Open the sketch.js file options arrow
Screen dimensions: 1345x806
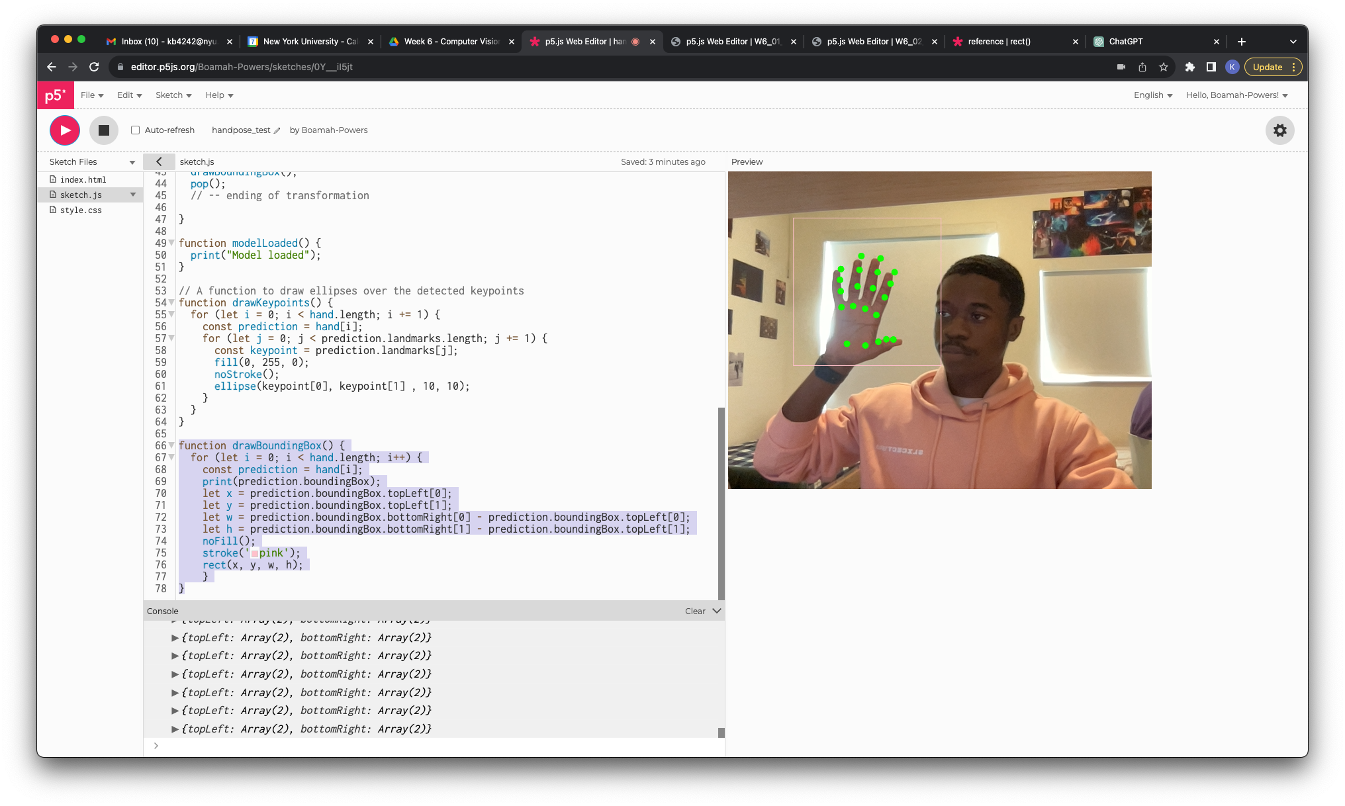[x=133, y=195]
